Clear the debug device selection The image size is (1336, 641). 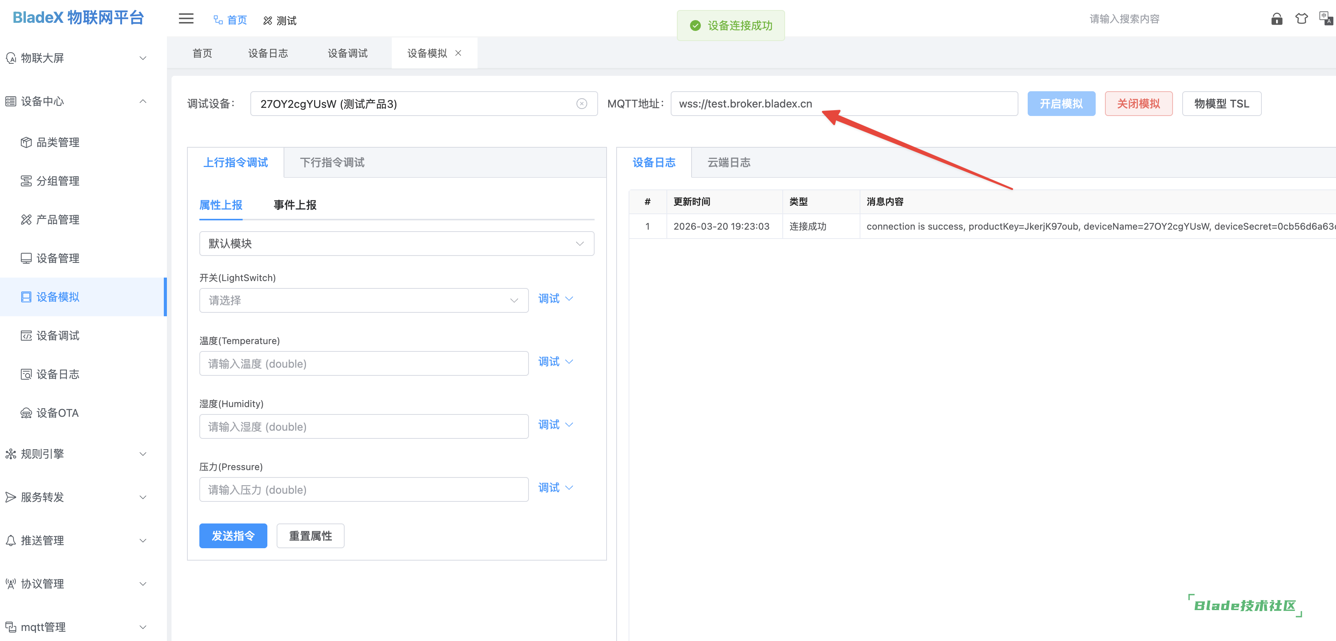point(581,104)
